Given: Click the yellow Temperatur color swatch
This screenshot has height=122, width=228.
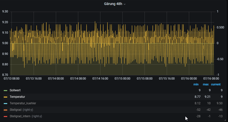Looking at the screenshot, I should coord(5,97).
